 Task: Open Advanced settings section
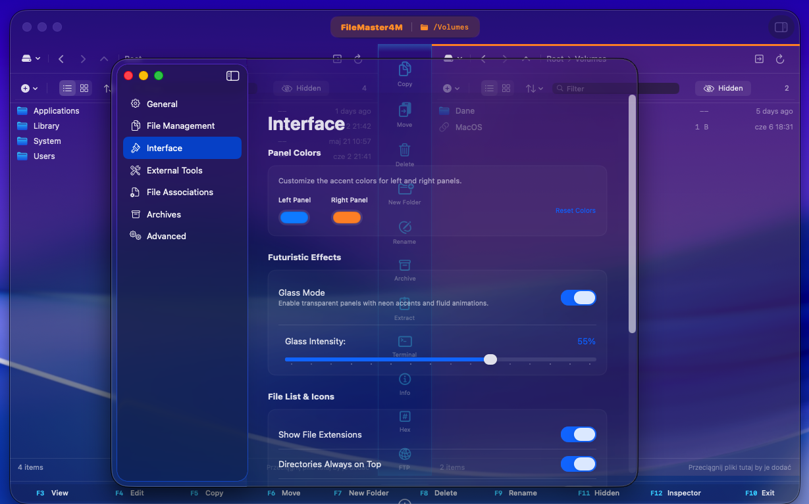(182, 236)
